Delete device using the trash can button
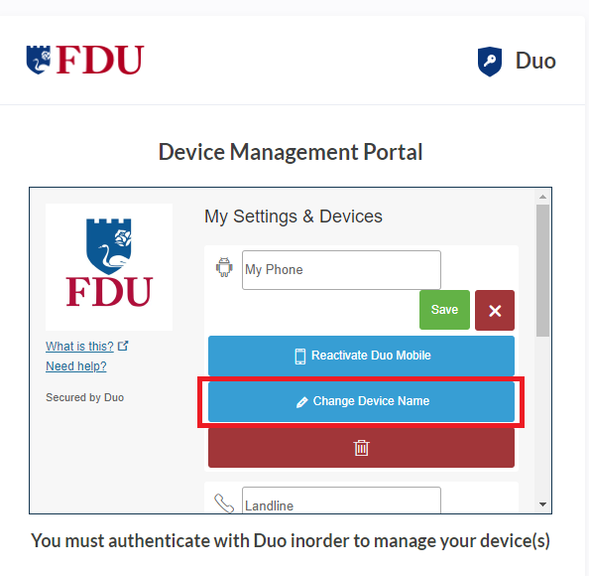589x576 pixels. pyautogui.click(x=361, y=448)
